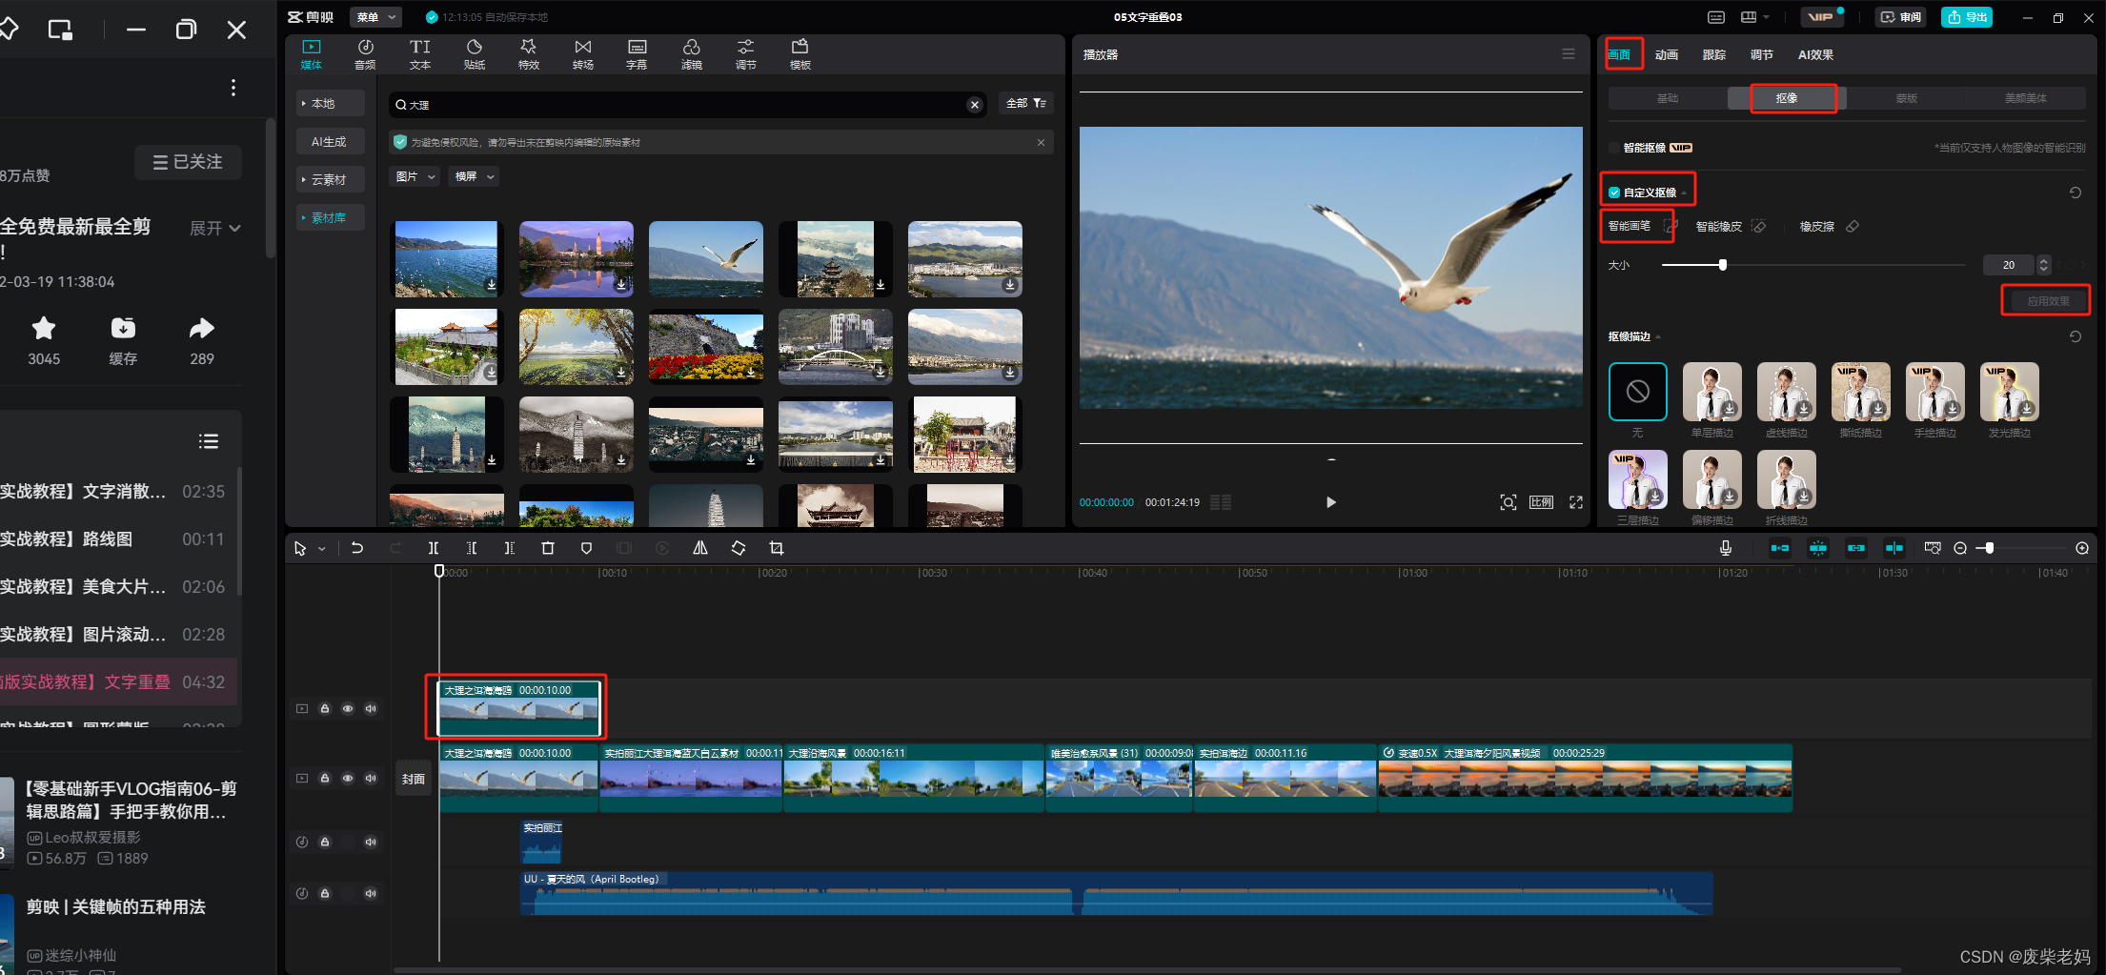Lock the 实拍丽江 audio track
This screenshot has height=975, width=2106.
pos(325,842)
